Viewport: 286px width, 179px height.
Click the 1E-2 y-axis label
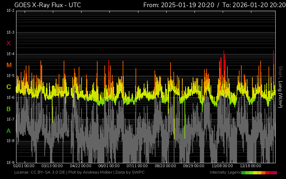(10, 11)
